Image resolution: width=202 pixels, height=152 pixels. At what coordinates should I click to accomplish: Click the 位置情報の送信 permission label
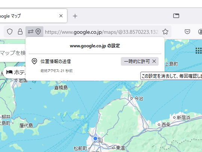click(56, 62)
